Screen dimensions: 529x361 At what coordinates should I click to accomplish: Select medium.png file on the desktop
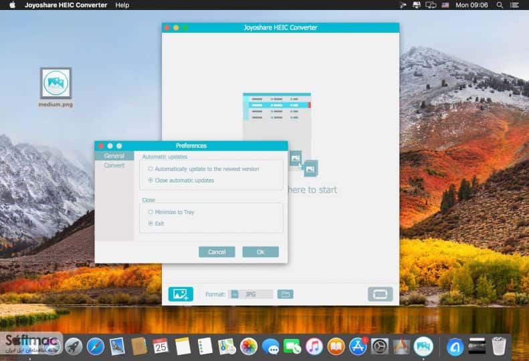(x=56, y=88)
